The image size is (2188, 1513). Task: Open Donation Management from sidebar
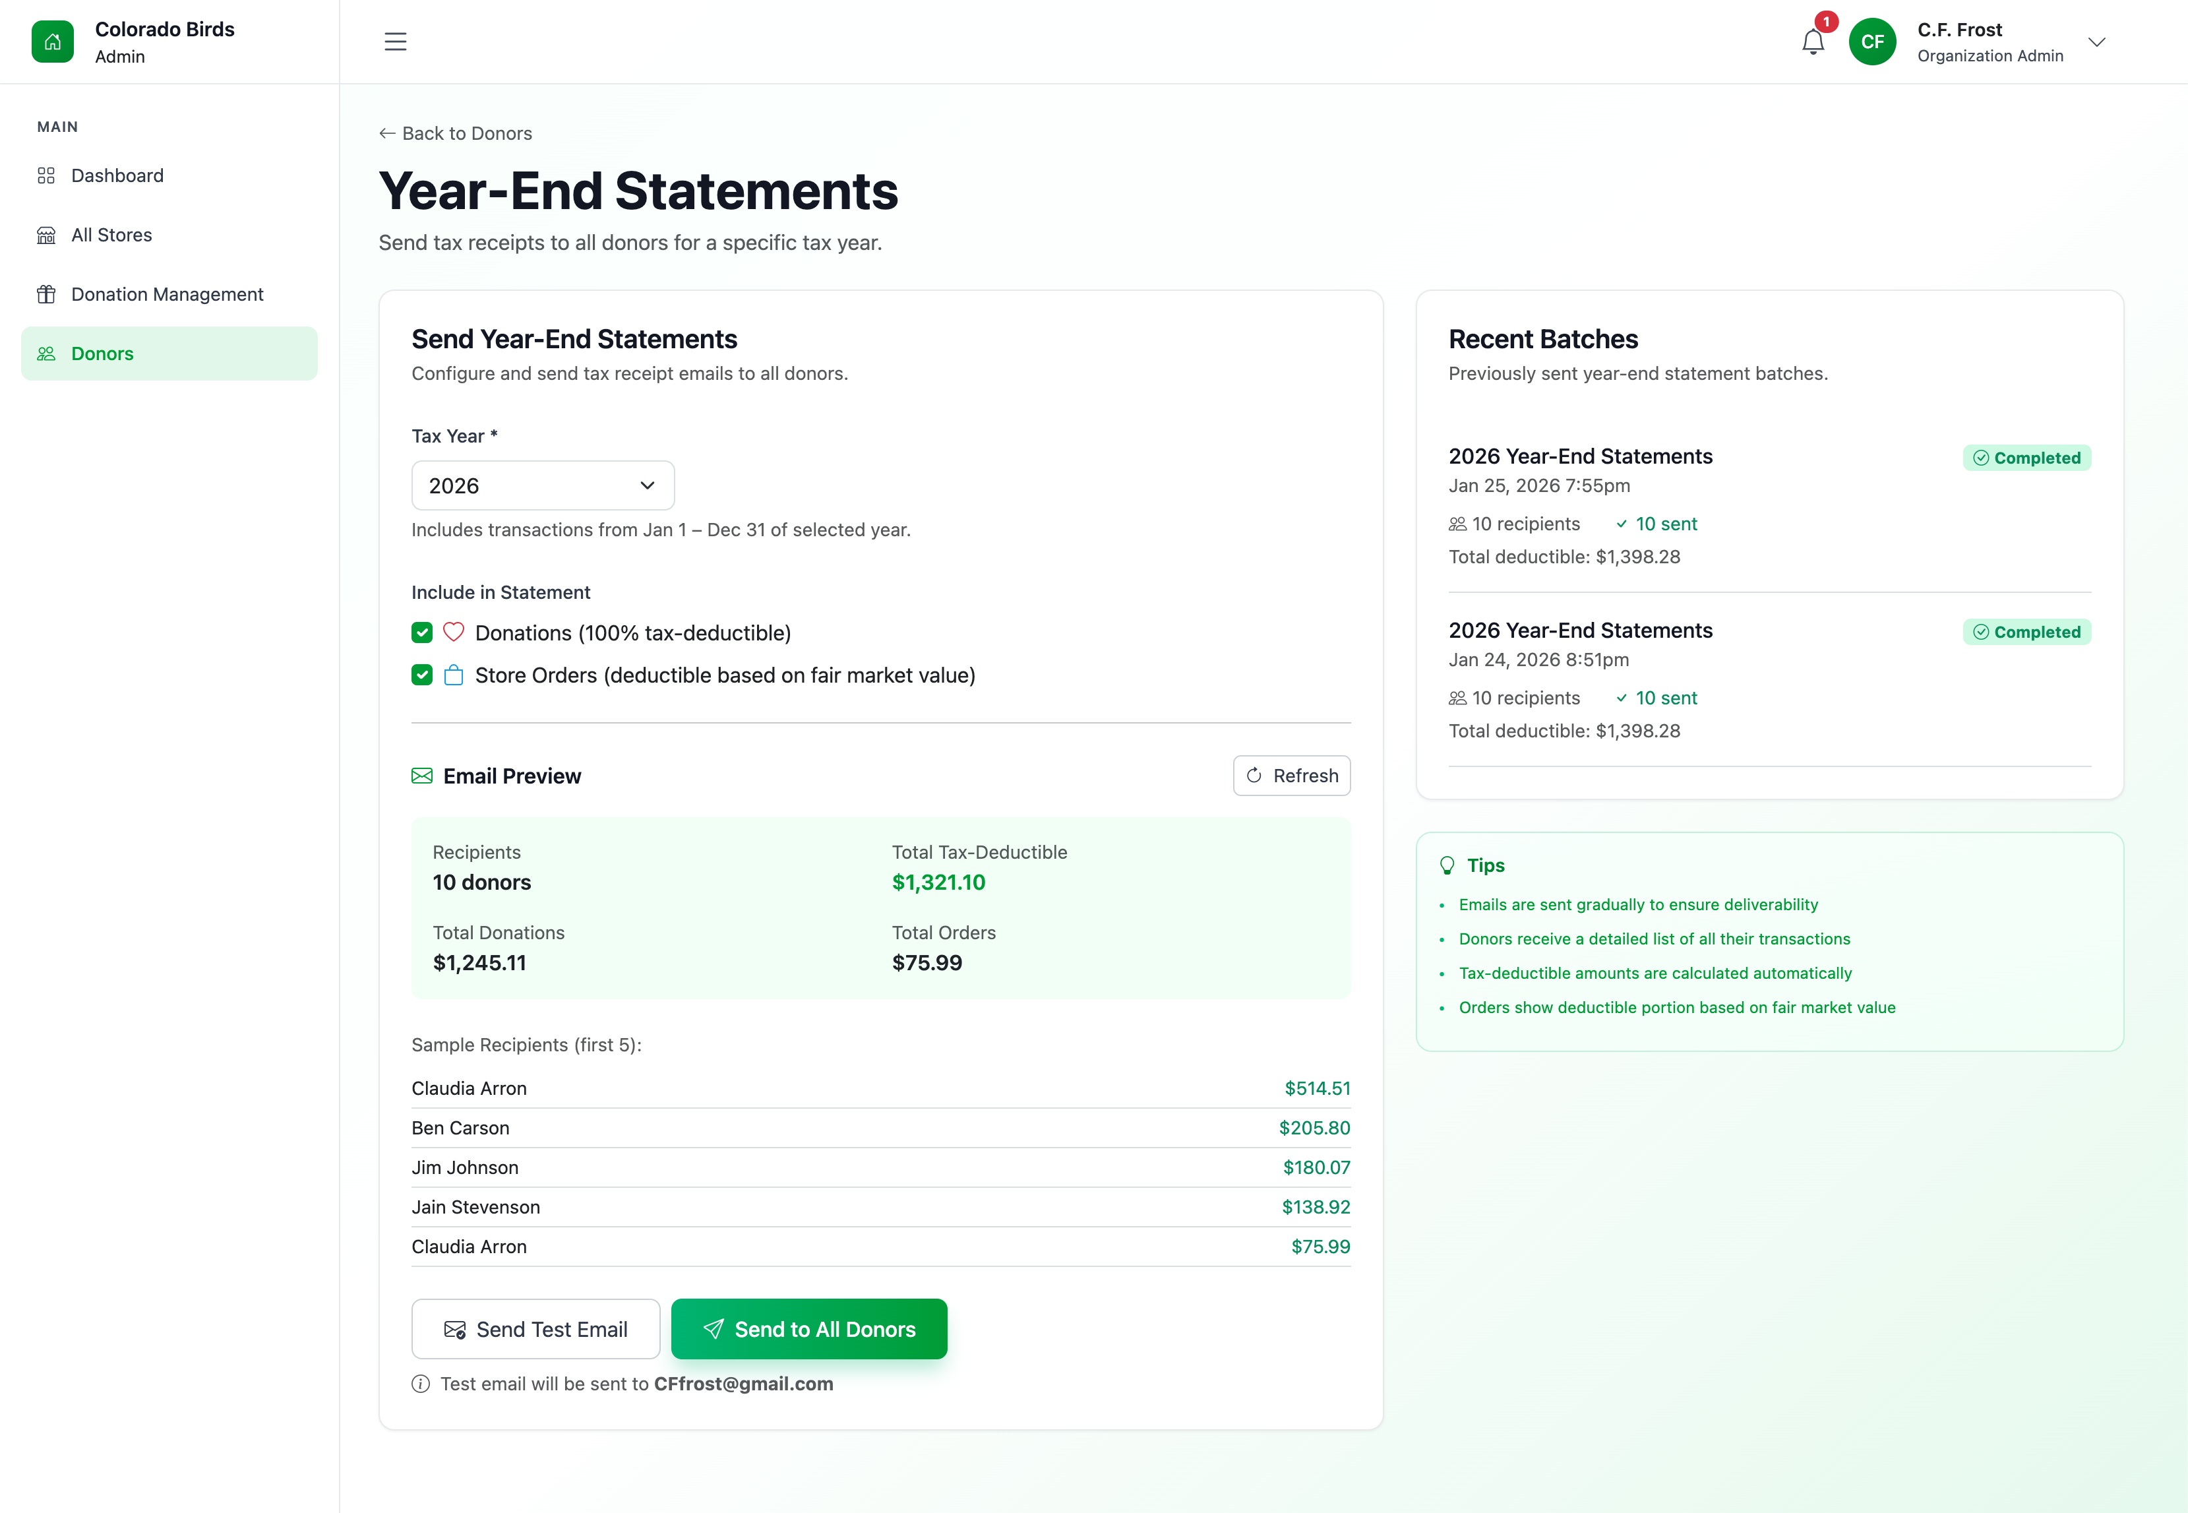point(167,294)
